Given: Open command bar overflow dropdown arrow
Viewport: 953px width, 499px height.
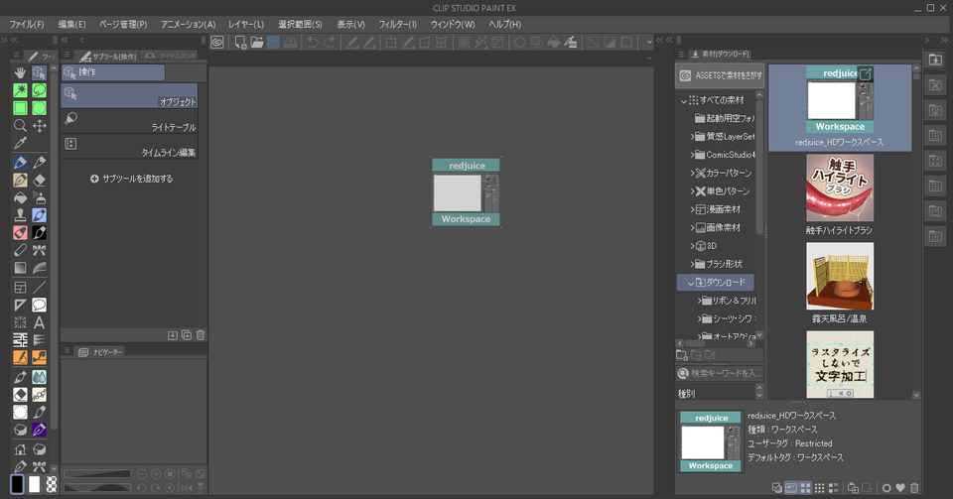Looking at the screenshot, I should tap(649, 42).
